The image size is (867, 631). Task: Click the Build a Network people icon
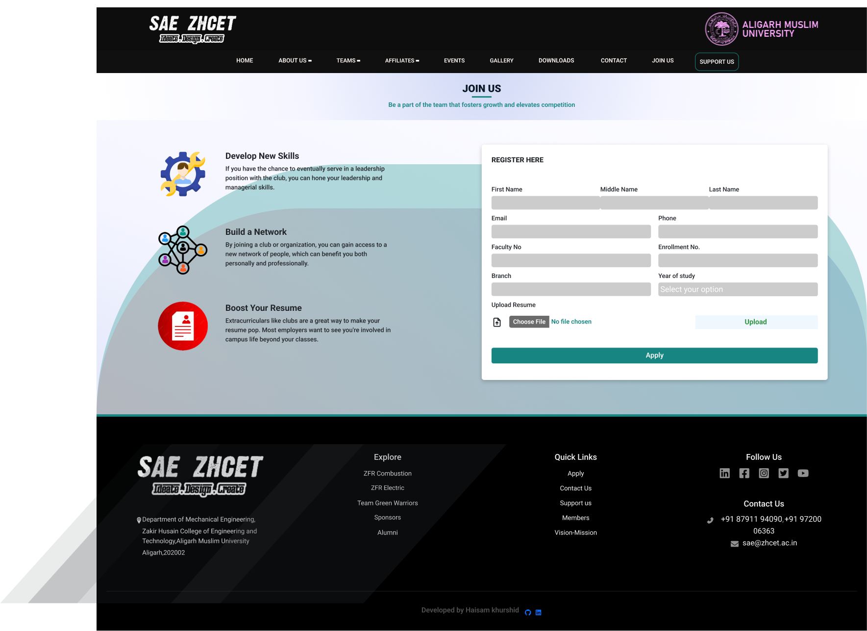pyautogui.click(x=183, y=250)
